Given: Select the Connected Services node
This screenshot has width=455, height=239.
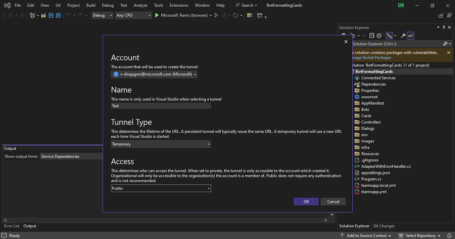Looking at the screenshot, I should (378, 78).
